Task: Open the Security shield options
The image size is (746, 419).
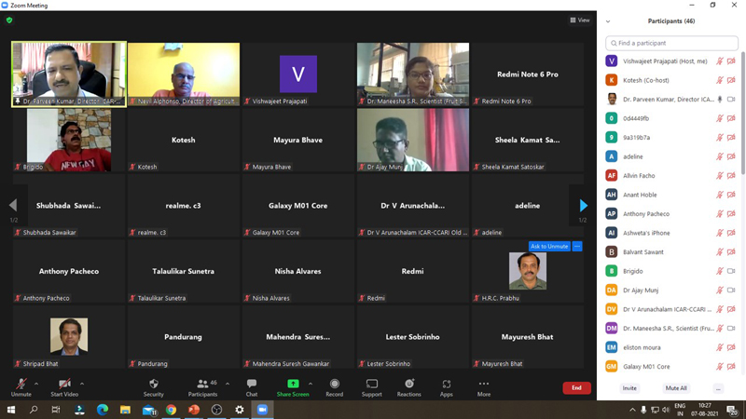Action: pos(154,384)
